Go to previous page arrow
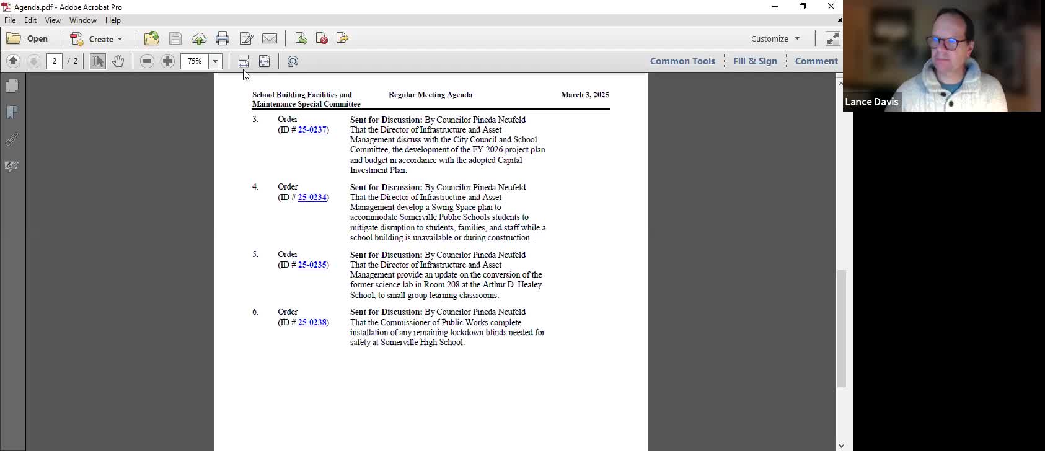The image size is (1045, 451). 14,61
